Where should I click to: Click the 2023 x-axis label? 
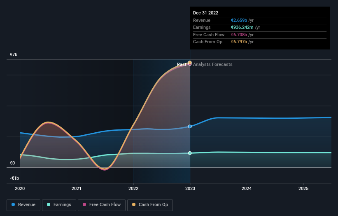pyautogui.click(x=190, y=188)
